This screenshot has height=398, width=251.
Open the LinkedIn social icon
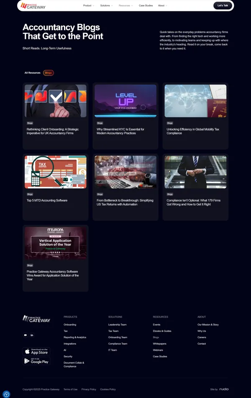pos(32,335)
